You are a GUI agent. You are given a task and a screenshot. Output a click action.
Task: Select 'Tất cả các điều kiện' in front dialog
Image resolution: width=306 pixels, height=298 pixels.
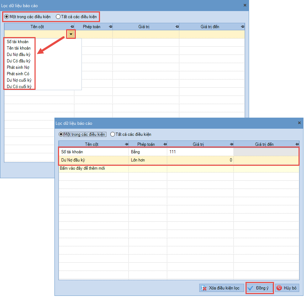[113, 134]
